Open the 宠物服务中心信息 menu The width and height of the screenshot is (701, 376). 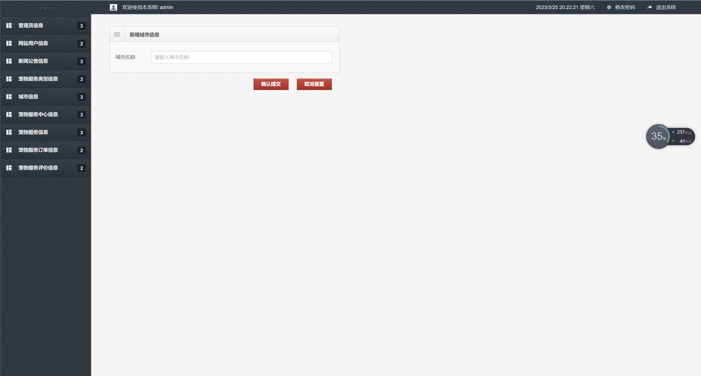tap(38, 114)
